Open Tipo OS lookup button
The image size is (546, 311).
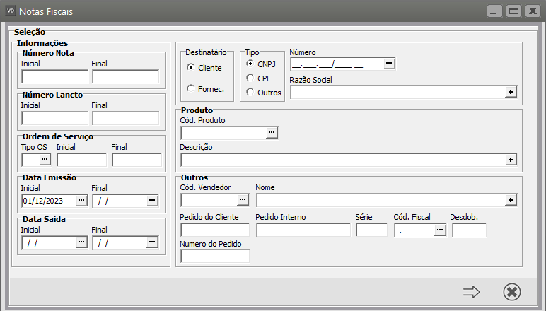44,160
